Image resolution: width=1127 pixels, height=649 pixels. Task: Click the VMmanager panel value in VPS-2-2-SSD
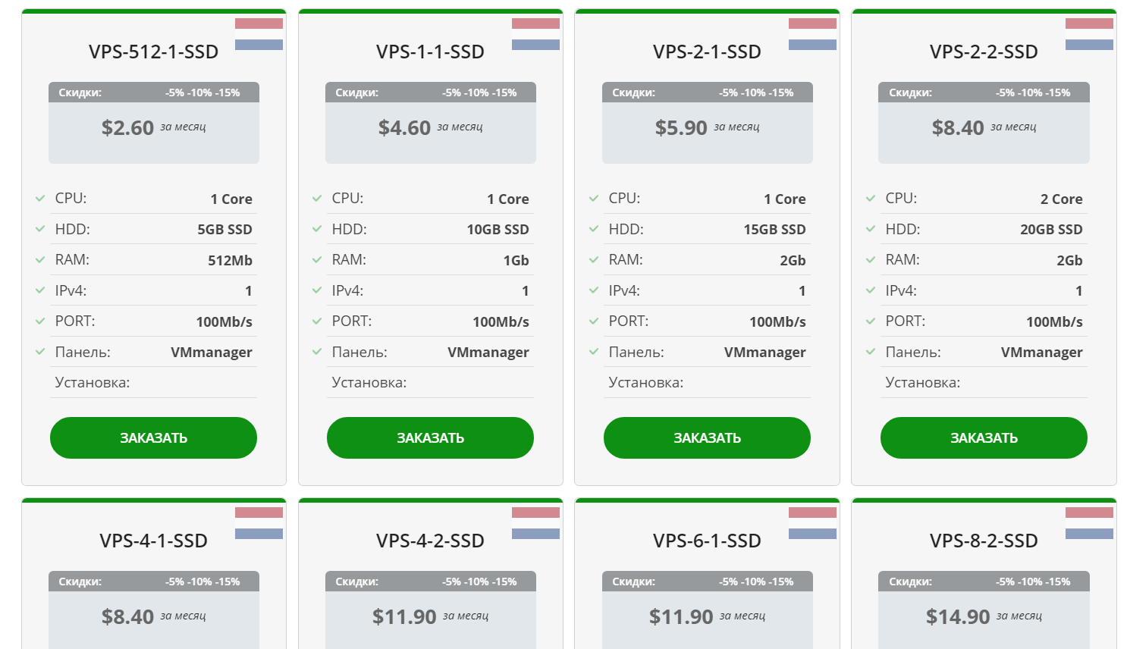[x=1041, y=352]
